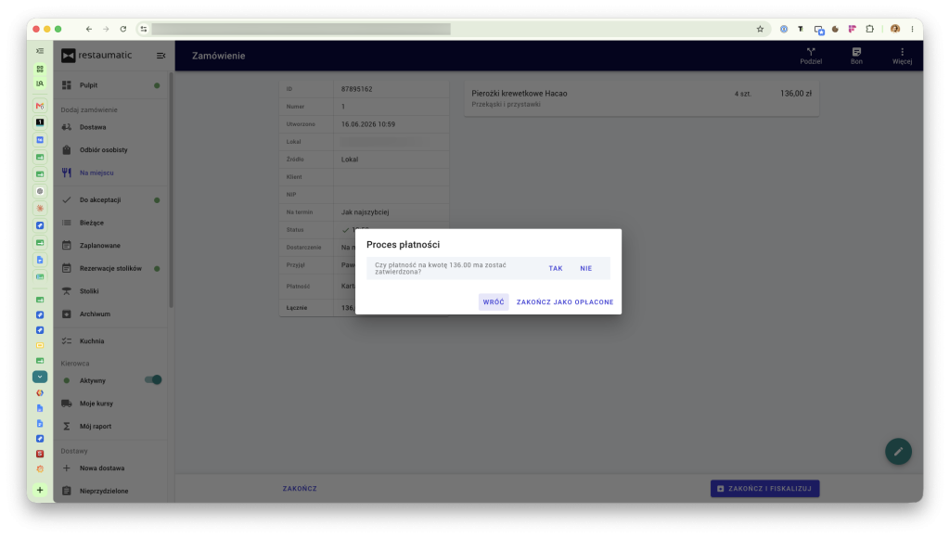The image size is (950, 538).
Task: Click the Stoliki table icon
Action: (x=67, y=291)
